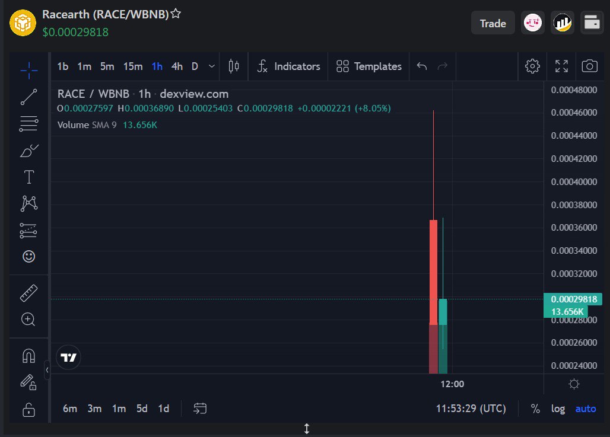Click the green $0.00029818 header price

pyautogui.click(x=75, y=32)
